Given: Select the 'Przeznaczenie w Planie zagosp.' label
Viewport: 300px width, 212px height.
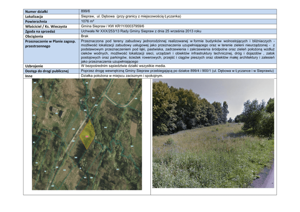Looking at the screenshot, I should 49,41.
